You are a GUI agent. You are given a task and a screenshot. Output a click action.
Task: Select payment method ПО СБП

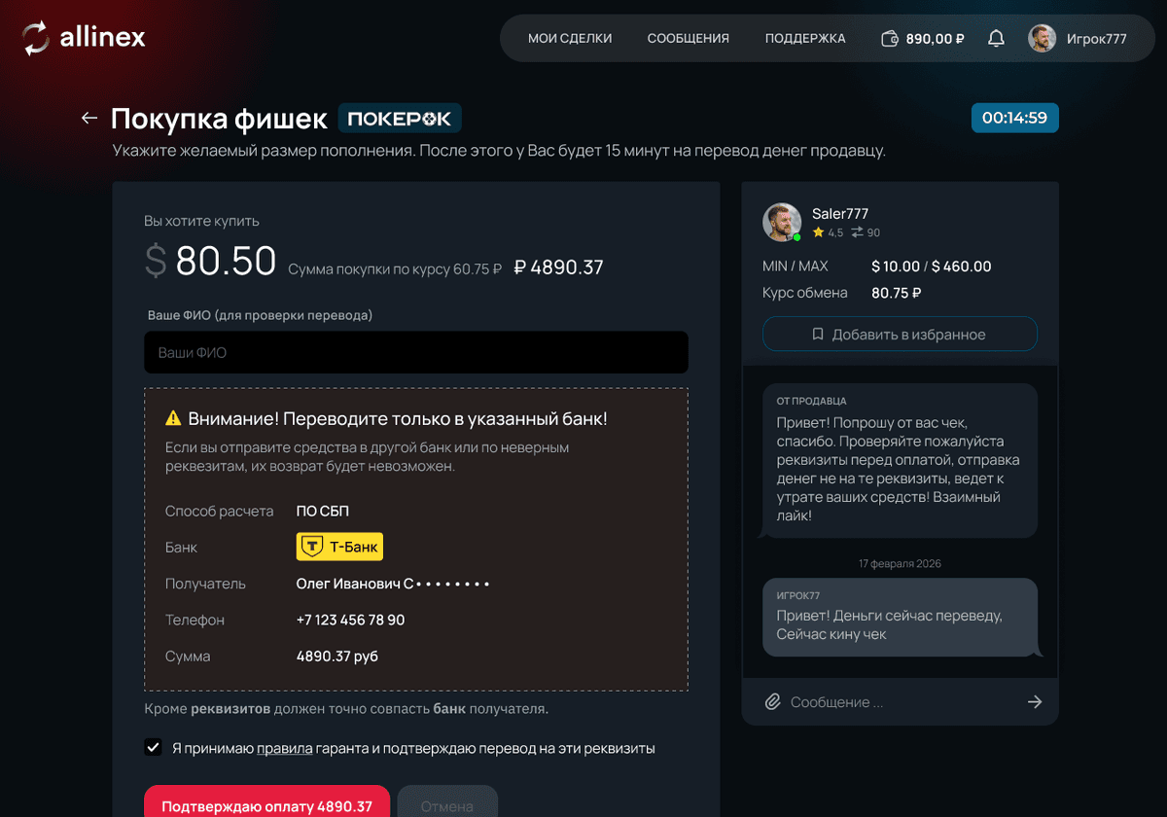pyautogui.click(x=322, y=511)
